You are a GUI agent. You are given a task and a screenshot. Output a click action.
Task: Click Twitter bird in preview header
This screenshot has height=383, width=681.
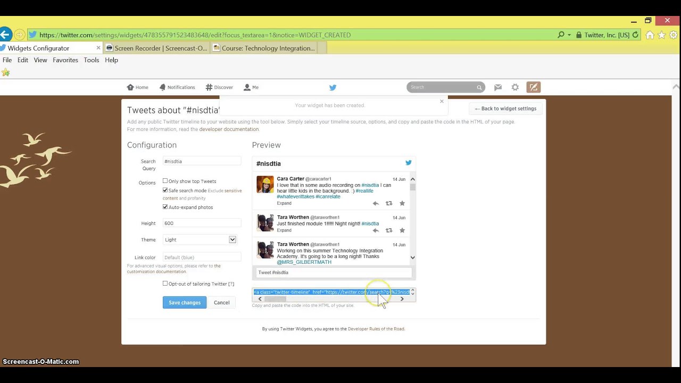pyautogui.click(x=409, y=163)
